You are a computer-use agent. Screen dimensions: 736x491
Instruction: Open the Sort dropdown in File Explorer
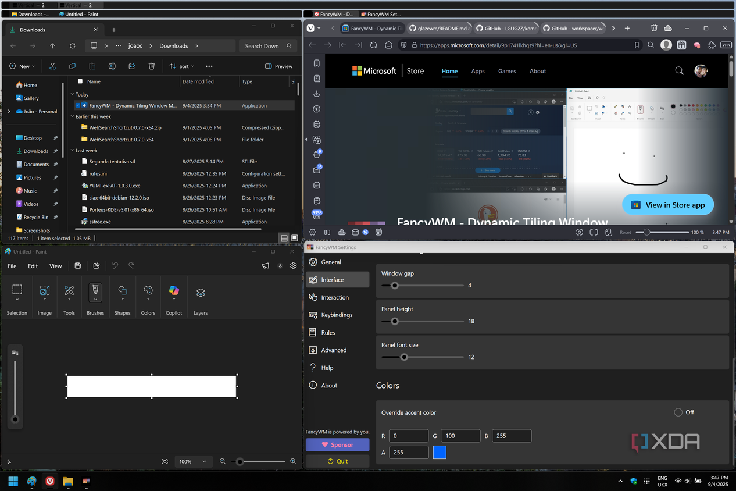tap(182, 66)
